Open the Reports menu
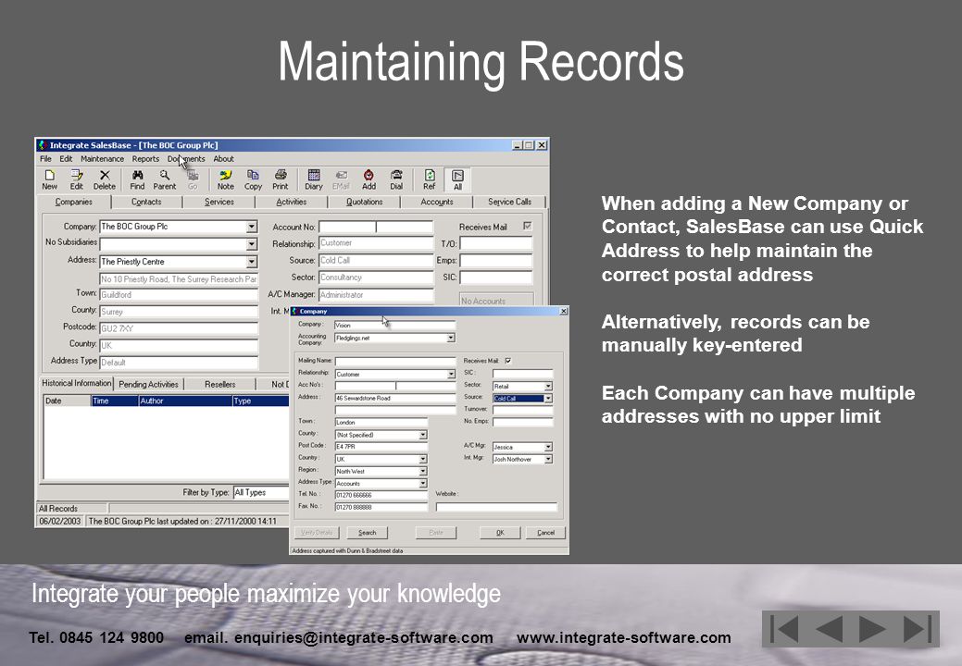Screen dimensions: 962x666 pos(145,159)
